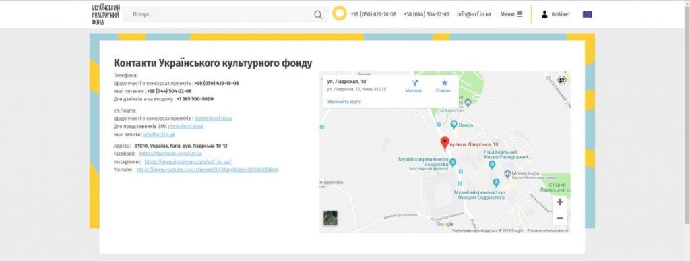Open the hamburger menu icon
690x261 pixels.
(x=520, y=14)
